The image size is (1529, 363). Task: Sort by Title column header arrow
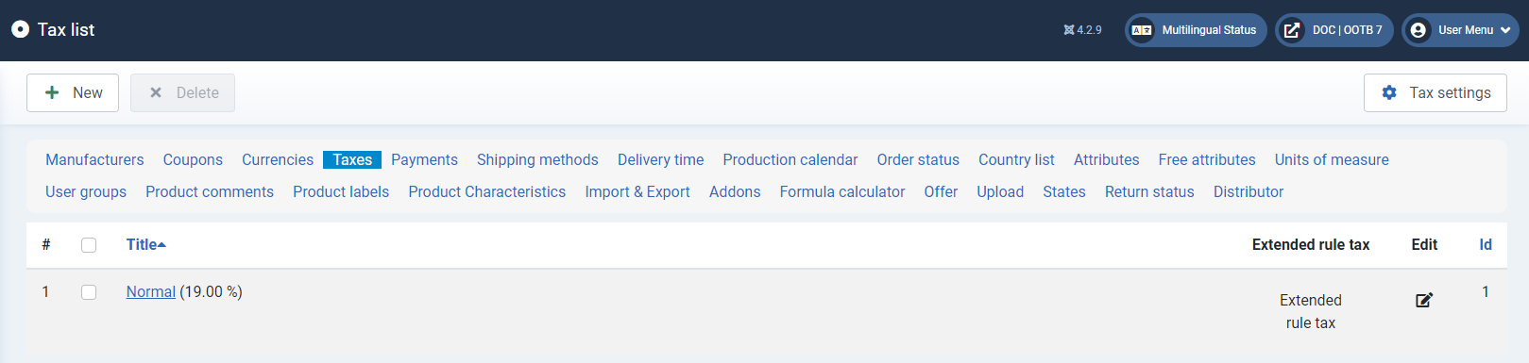[161, 245]
